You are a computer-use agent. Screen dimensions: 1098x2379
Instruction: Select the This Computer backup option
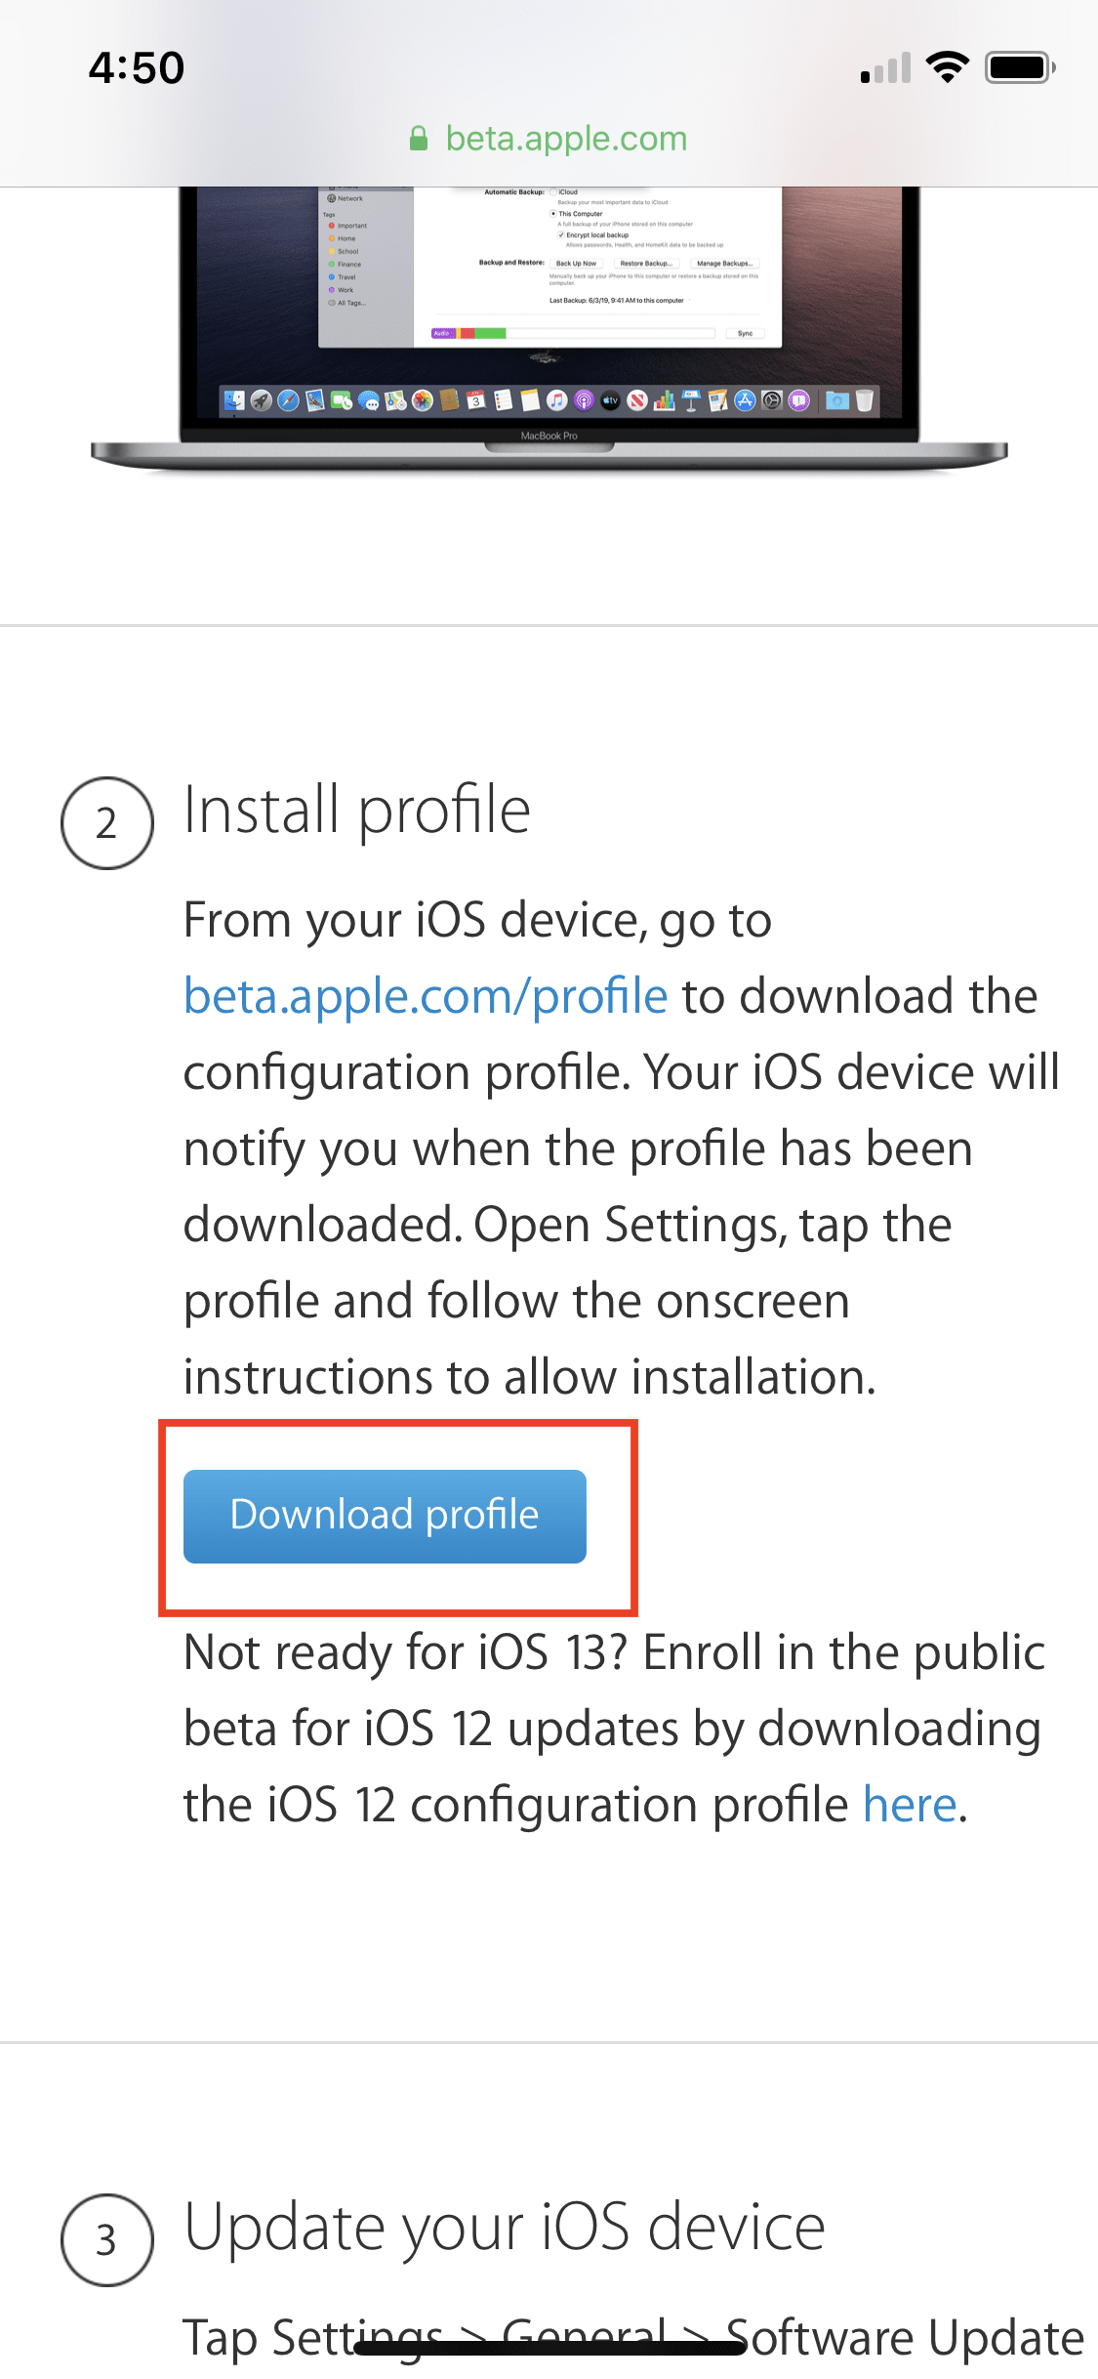(552, 215)
